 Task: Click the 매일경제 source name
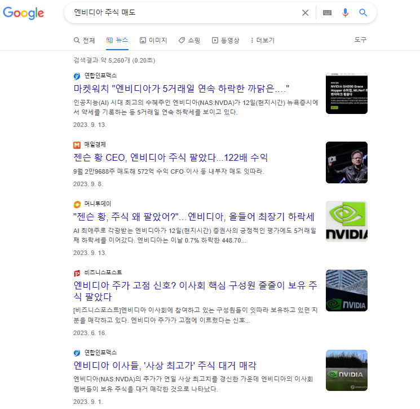(x=95, y=145)
